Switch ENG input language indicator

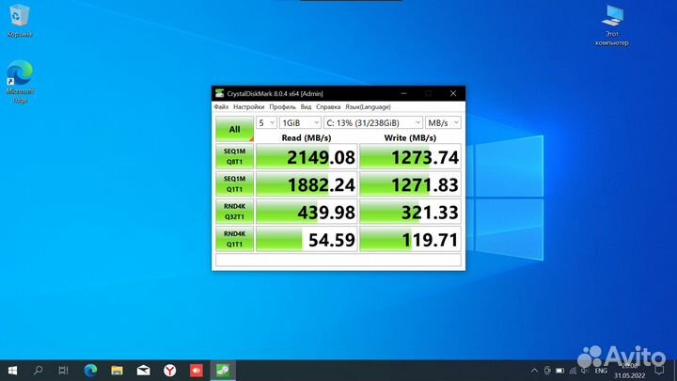tap(601, 371)
